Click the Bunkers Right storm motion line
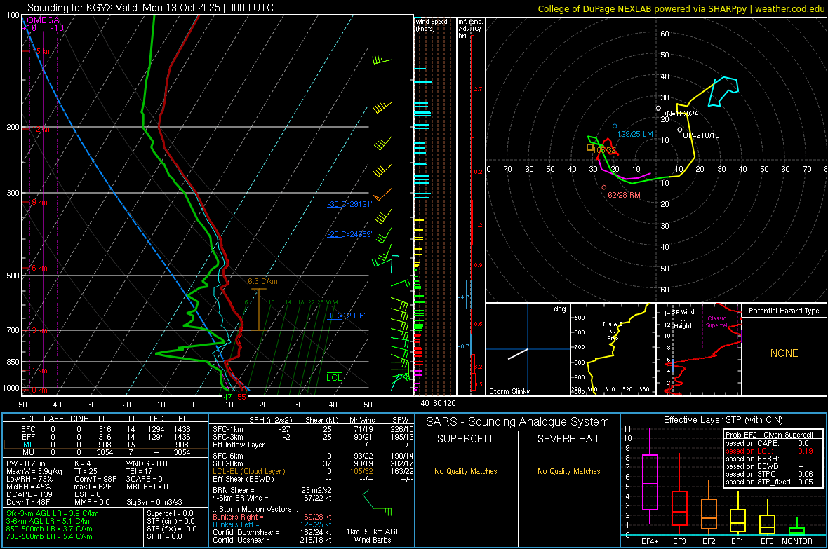This screenshot has width=828, height=549. pyautogui.click(x=272, y=517)
